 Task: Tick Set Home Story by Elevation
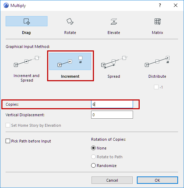pos(8,125)
